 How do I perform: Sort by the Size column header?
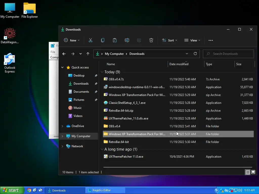pos(239,64)
